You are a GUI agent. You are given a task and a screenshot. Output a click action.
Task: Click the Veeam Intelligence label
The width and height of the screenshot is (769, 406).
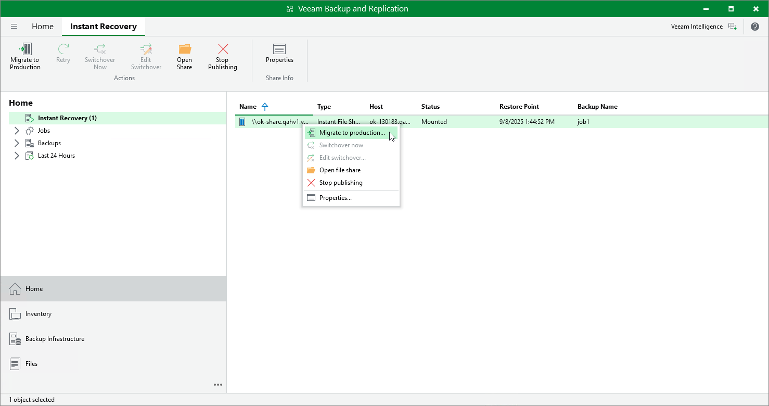697,27
